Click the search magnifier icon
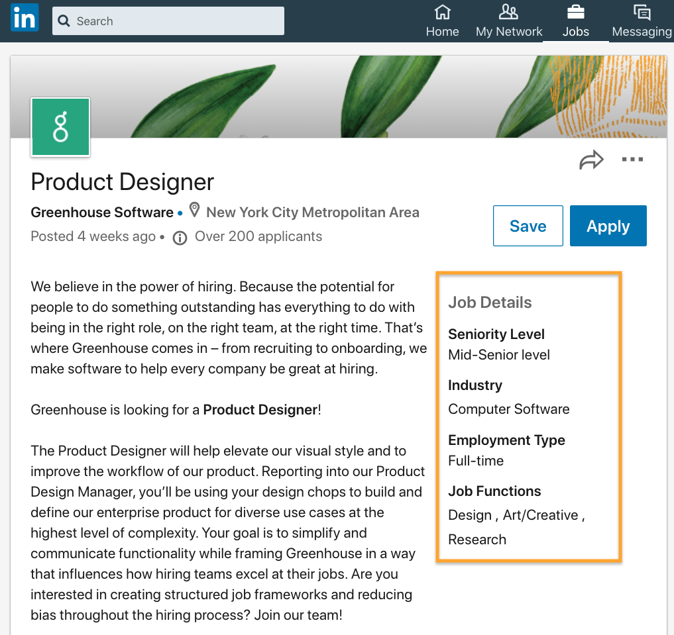The image size is (674, 635). pos(64,21)
